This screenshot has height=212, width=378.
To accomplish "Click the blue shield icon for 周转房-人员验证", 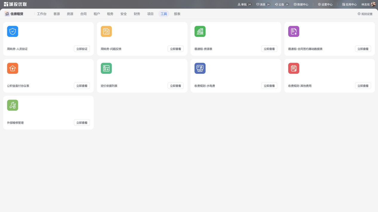I will pos(13,32).
